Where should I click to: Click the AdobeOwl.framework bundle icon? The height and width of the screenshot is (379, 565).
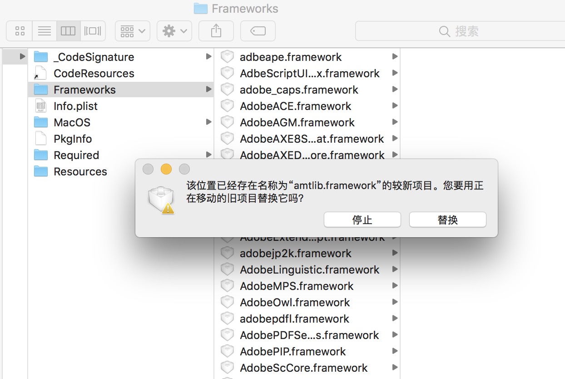coord(227,302)
